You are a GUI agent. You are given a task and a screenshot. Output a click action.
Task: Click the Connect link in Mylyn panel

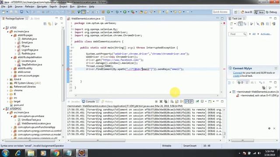[238, 73]
